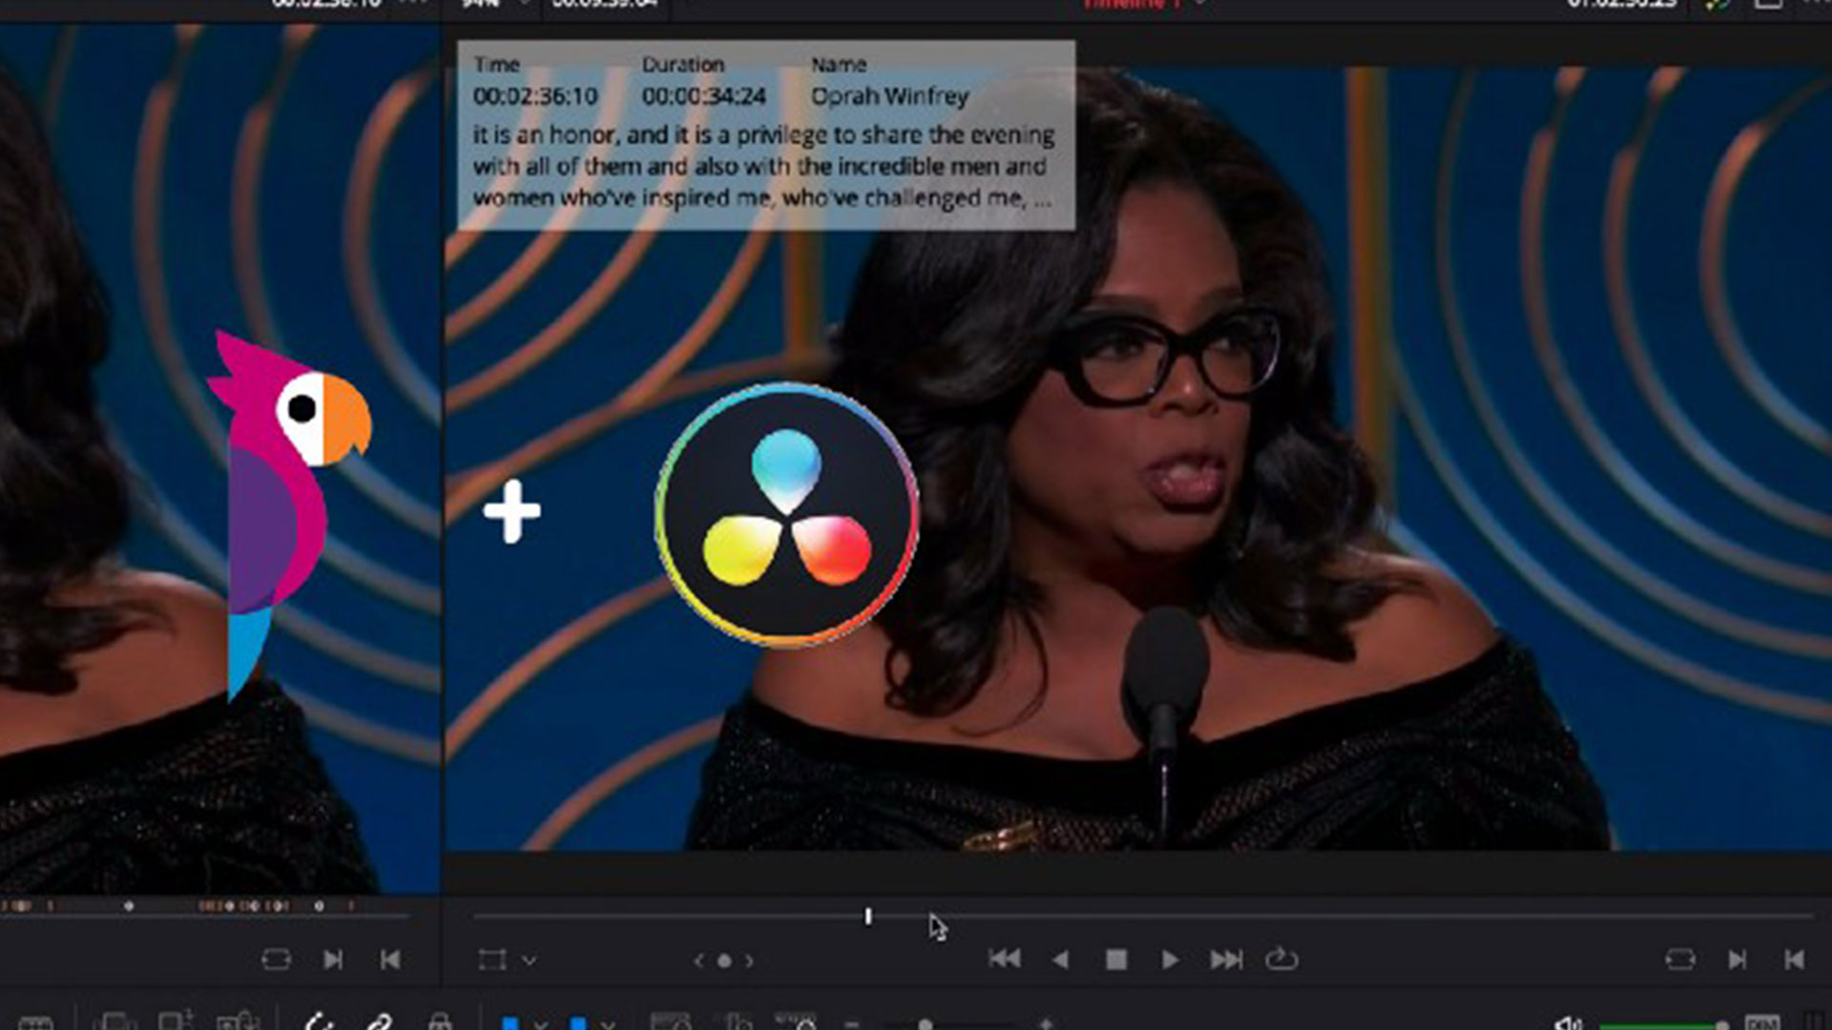The height and width of the screenshot is (1030, 1832).
Task: Click the green volume level slider
Action: pos(1664,1026)
